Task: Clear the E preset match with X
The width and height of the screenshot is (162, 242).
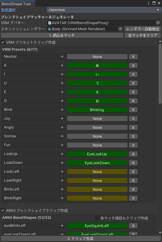Action: click(x=133, y=92)
